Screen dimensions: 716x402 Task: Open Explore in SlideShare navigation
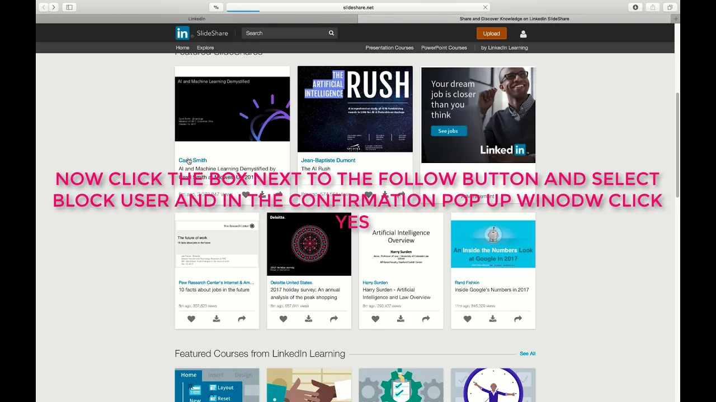coord(205,48)
